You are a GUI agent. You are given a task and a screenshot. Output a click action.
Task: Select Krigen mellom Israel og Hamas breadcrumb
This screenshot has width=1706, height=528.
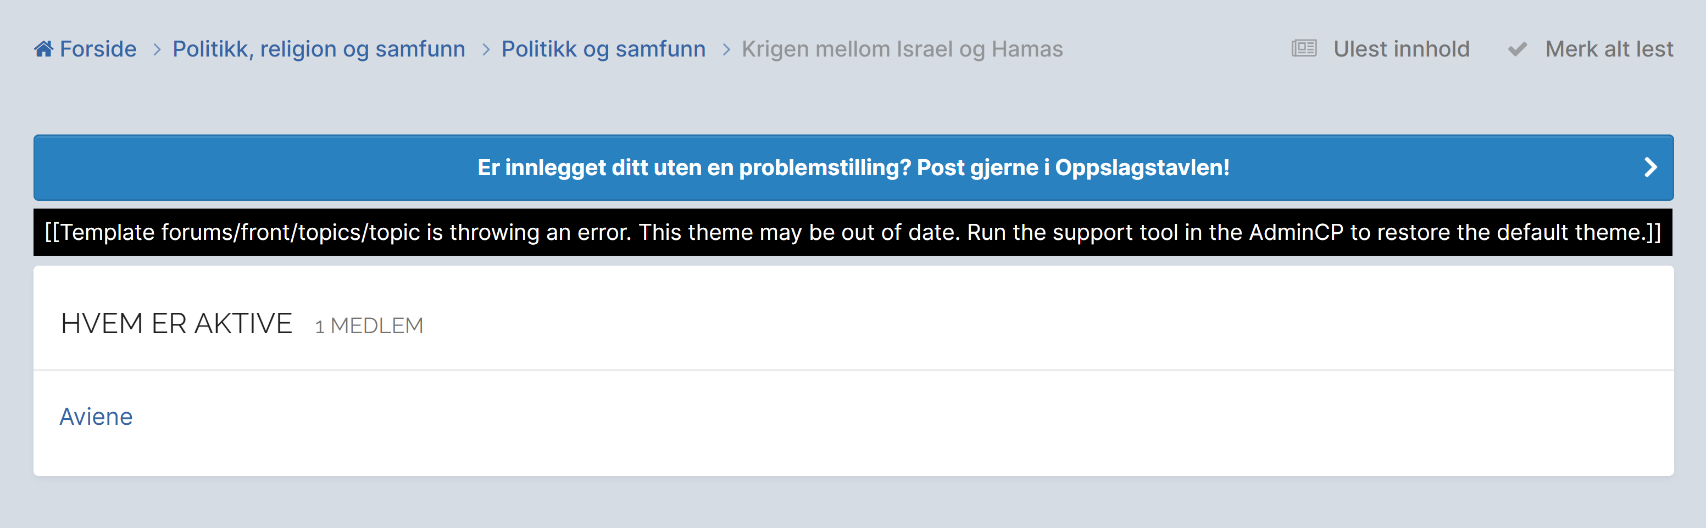[x=902, y=49]
